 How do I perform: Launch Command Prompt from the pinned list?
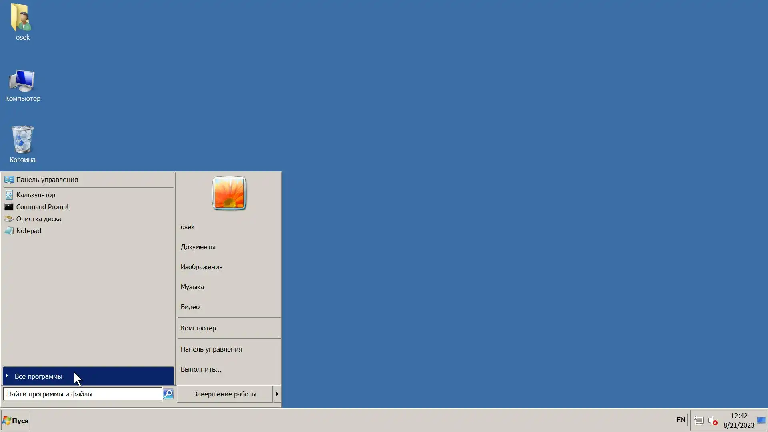tap(42, 207)
